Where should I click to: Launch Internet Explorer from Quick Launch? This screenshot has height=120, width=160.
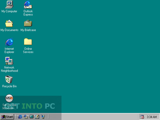[20, 117]
